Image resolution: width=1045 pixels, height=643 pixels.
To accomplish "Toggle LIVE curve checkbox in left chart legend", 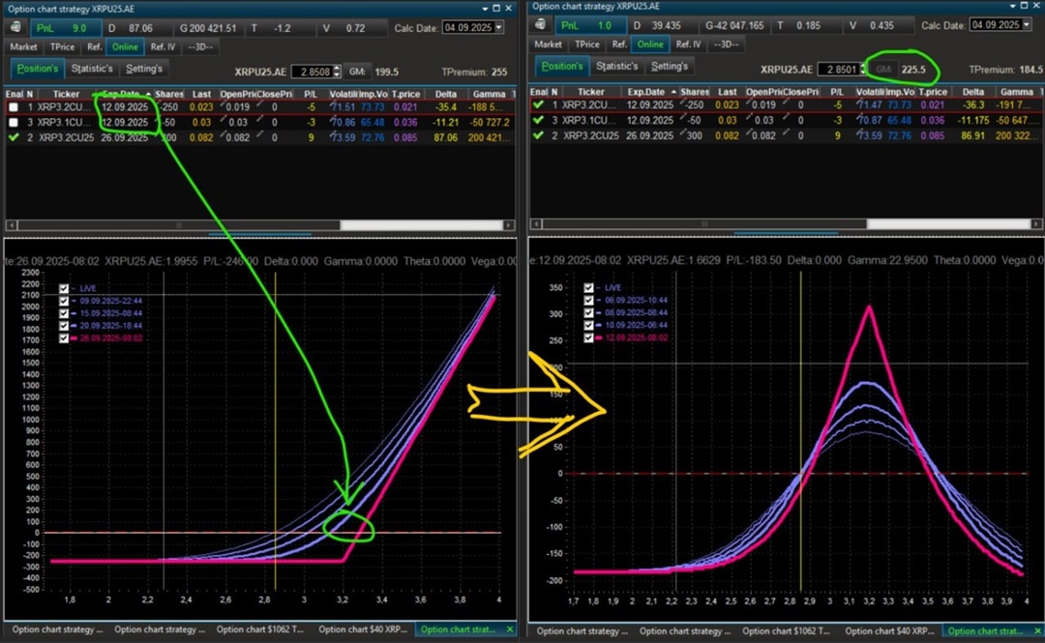I will click(64, 288).
